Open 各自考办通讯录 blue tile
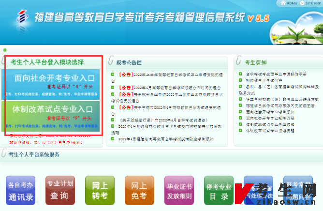 pos(21,190)
